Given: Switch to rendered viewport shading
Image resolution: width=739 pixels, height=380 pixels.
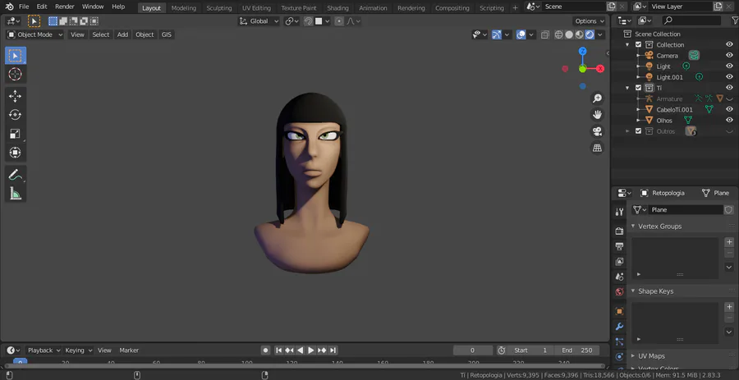Looking at the screenshot, I should (590, 34).
